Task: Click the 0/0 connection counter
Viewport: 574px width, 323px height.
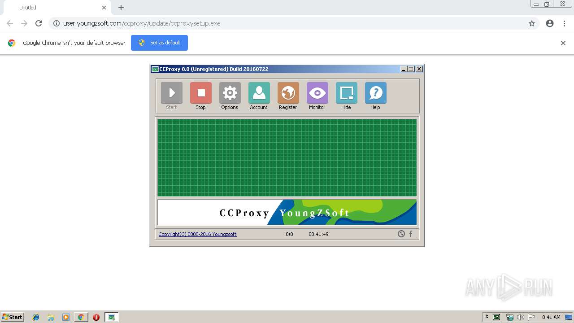Action: (289, 234)
